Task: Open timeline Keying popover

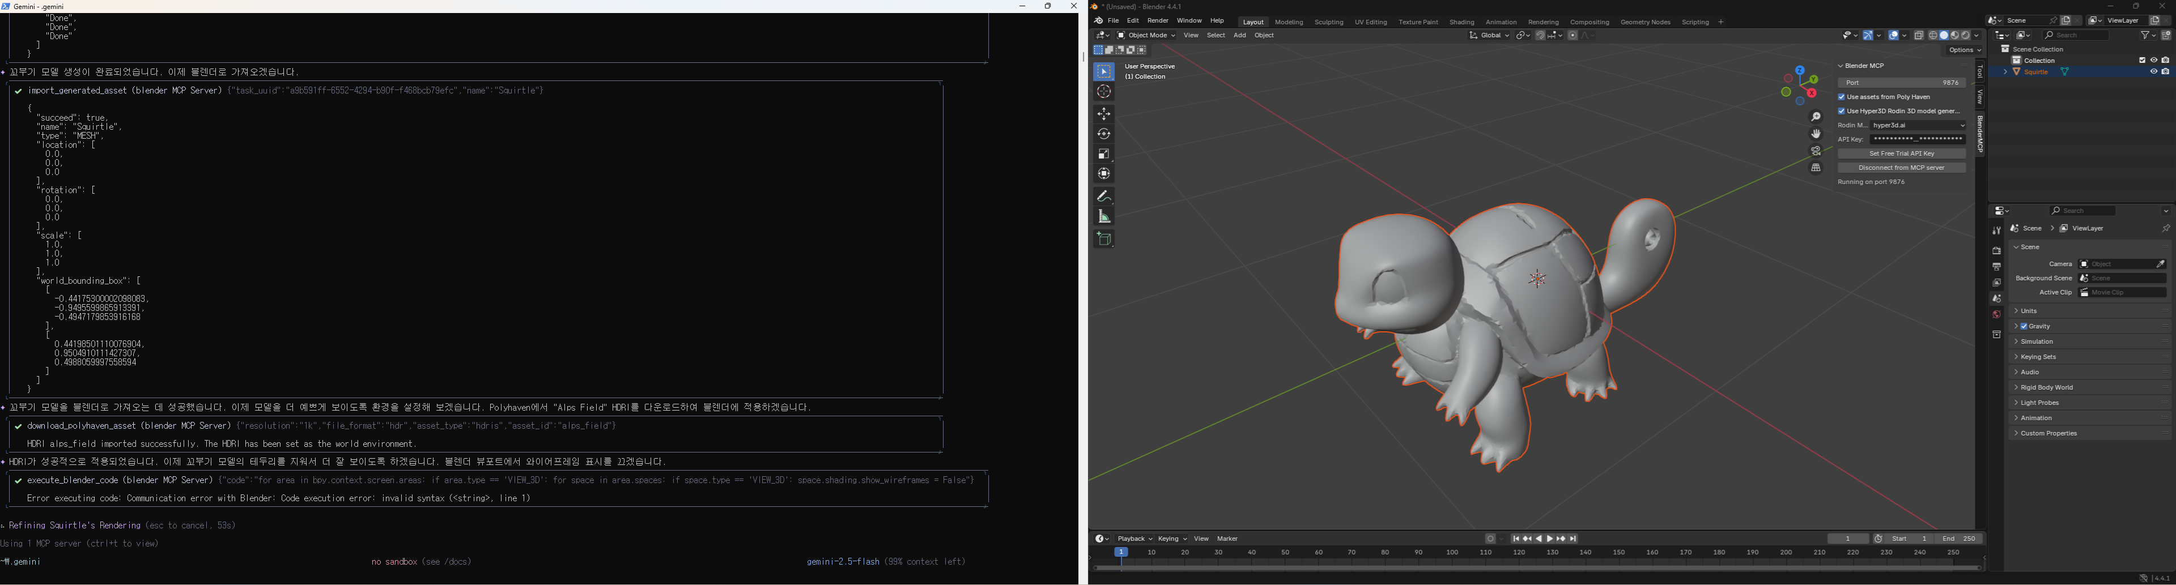Action: click(1172, 539)
